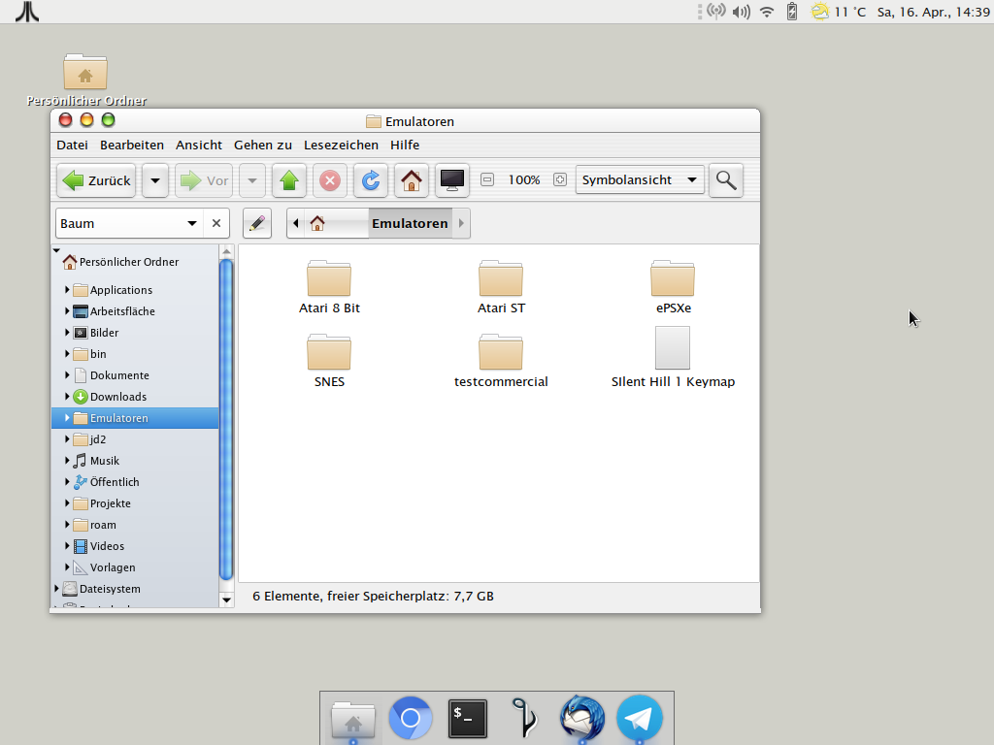
Task: Open the Bearbeiten menu
Action: point(132,145)
